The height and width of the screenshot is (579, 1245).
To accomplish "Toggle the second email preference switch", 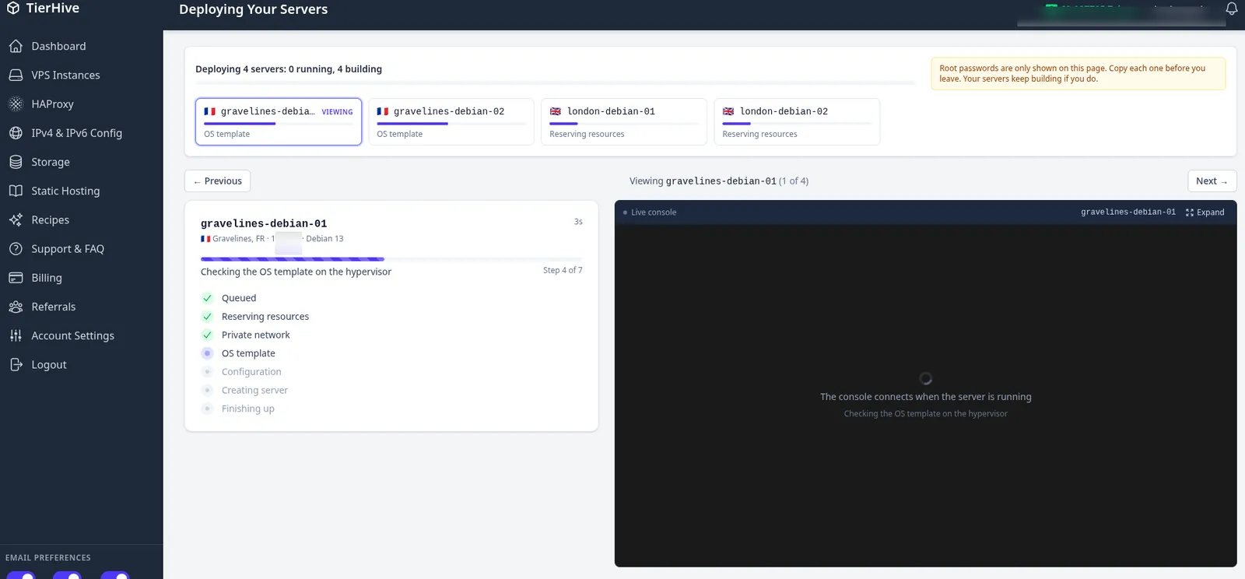I will click(68, 575).
